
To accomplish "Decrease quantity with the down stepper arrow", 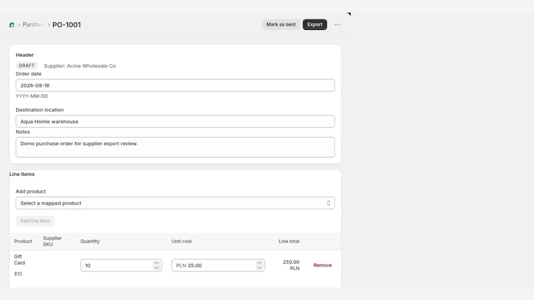I will [x=157, y=268].
